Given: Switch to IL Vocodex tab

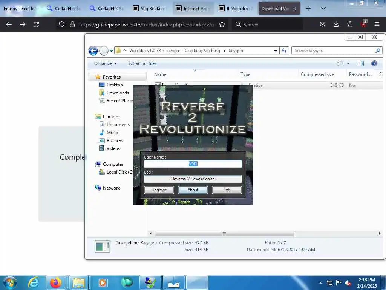Looking at the screenshot, I should (x=236, y=9).
